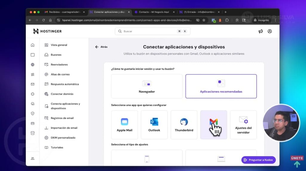This screenshot has width=306, height=171.
Task: Click the browser back arrow
Action: (30, 20)
